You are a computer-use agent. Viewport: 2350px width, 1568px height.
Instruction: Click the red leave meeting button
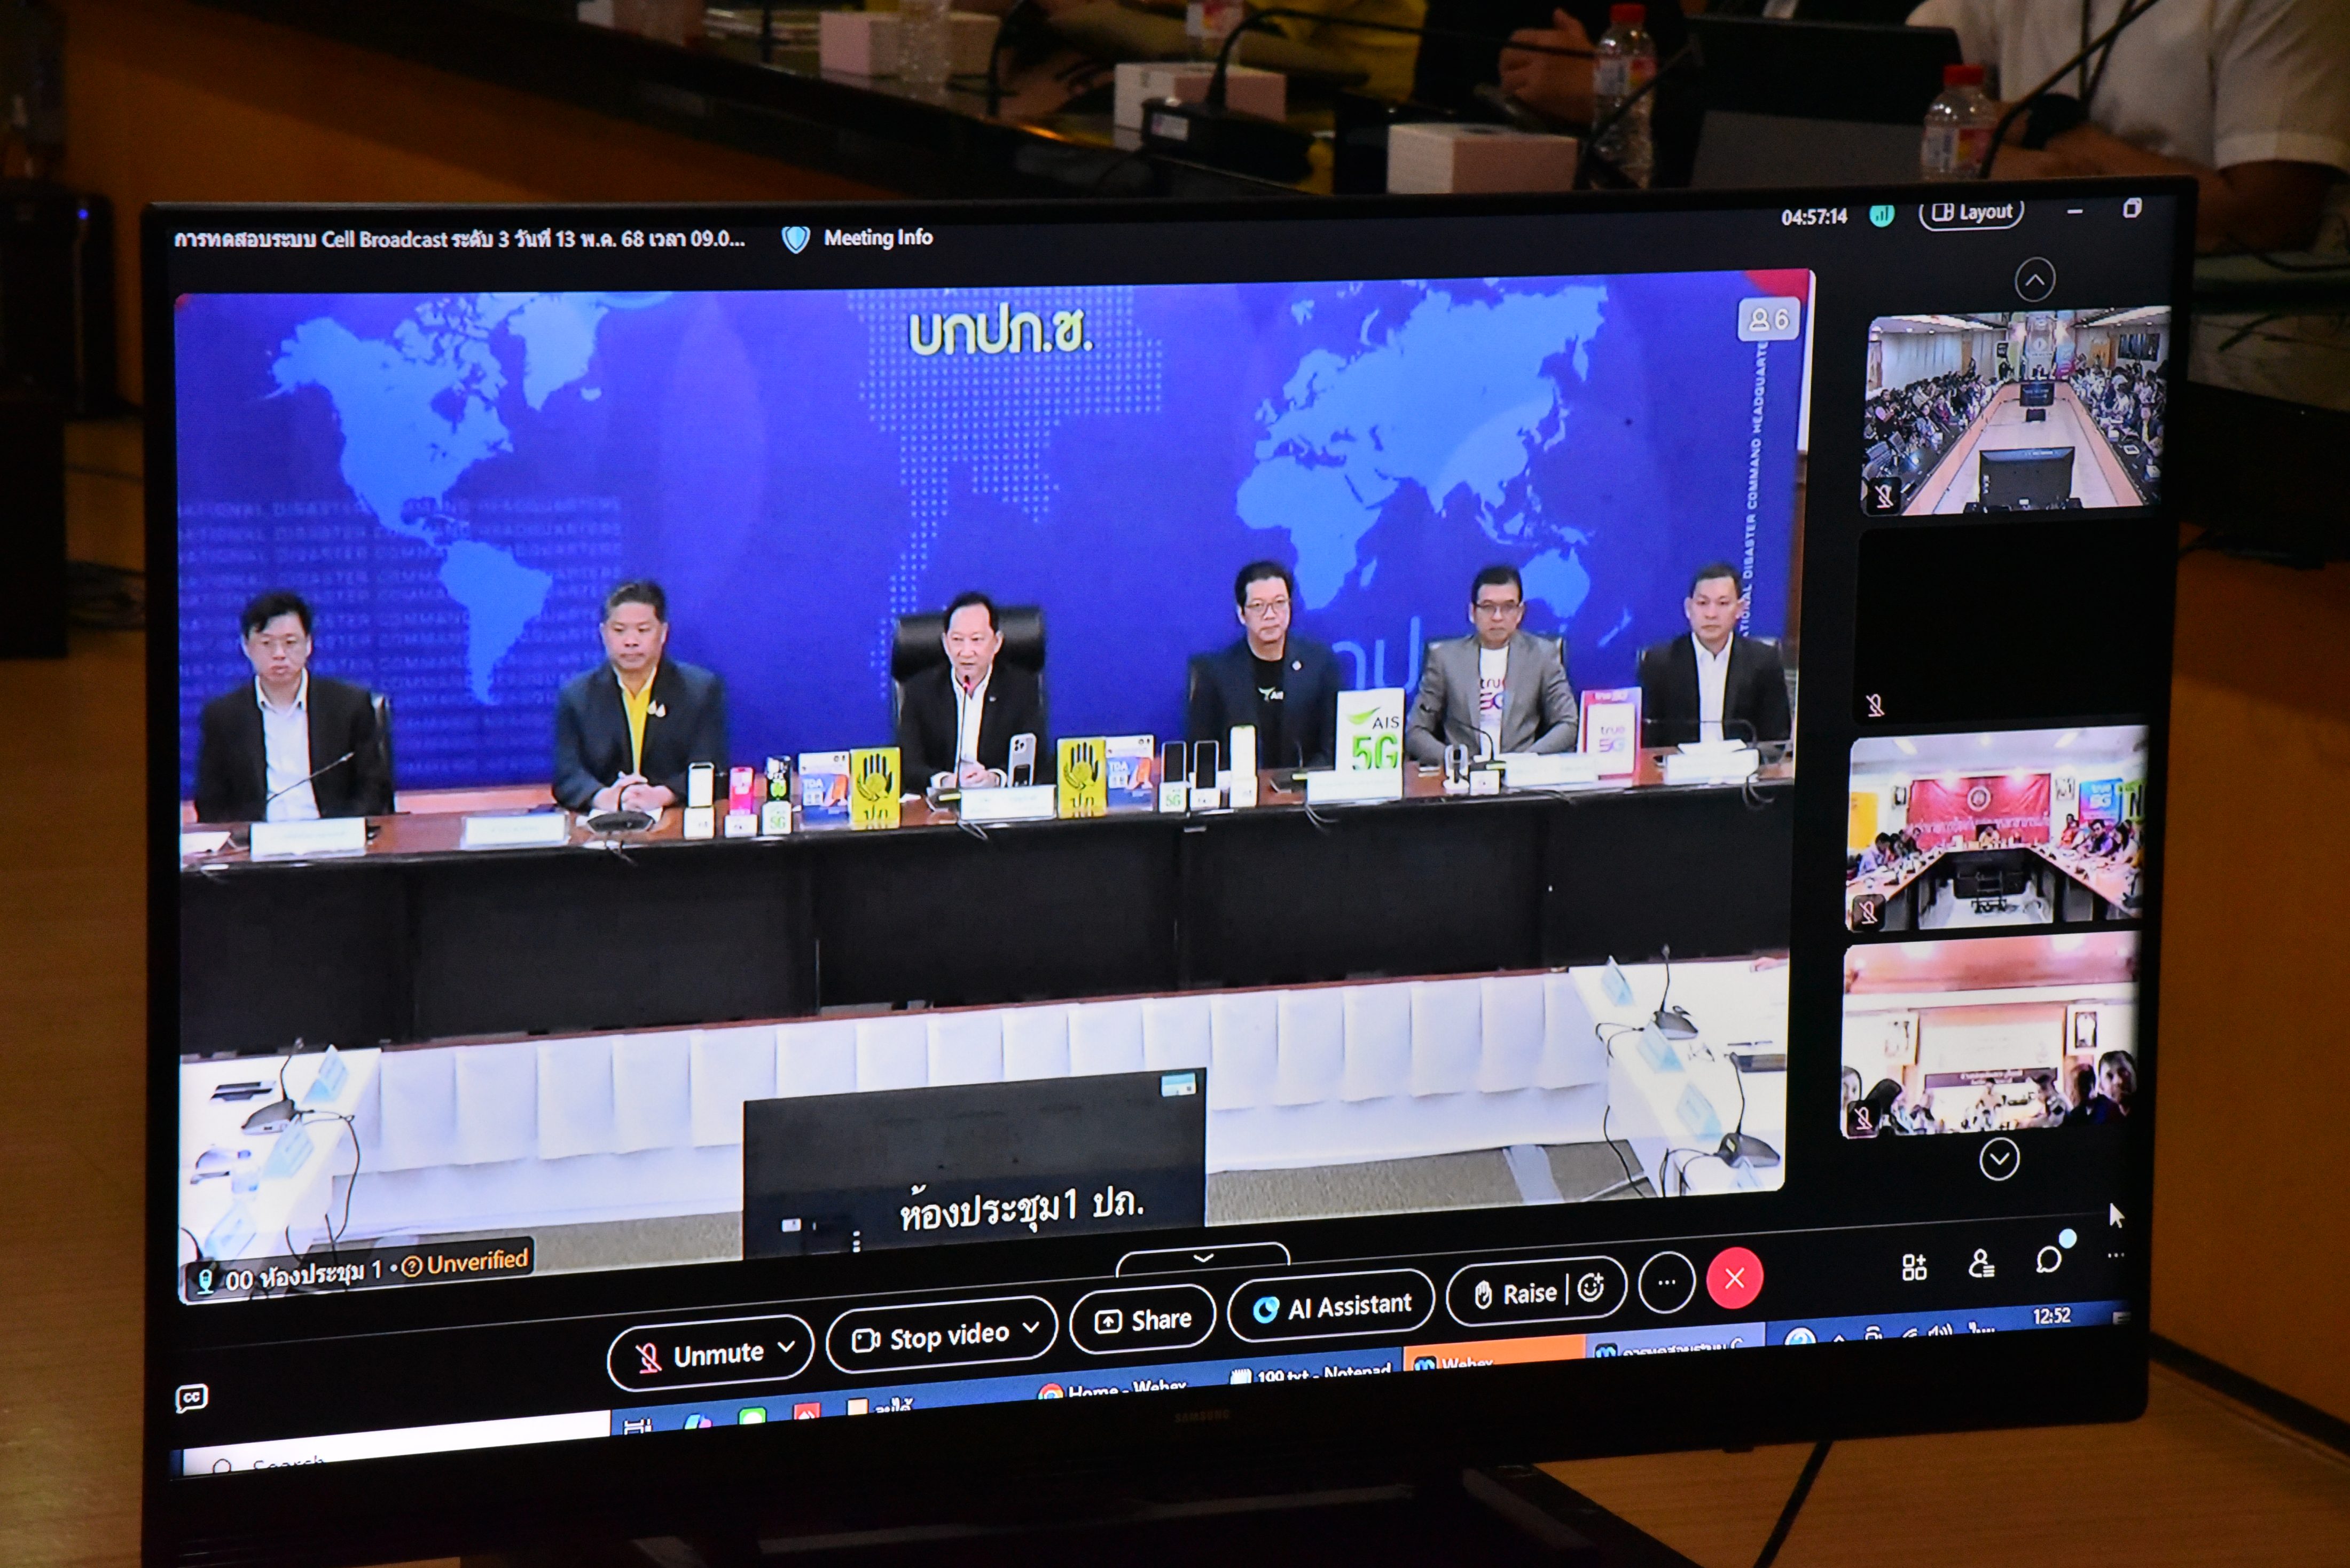(1735, 1278)
